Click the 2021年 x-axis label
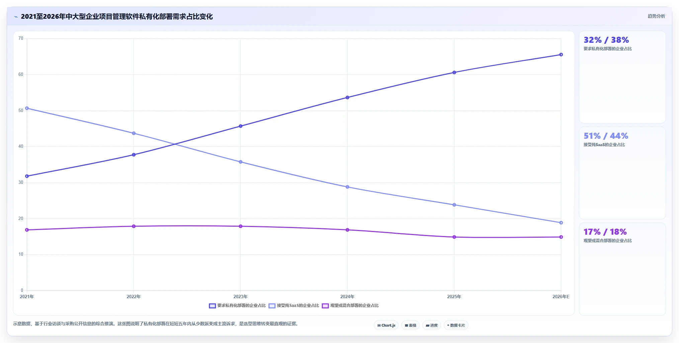This screenshot has height=343, width=679. pos(27,297)
